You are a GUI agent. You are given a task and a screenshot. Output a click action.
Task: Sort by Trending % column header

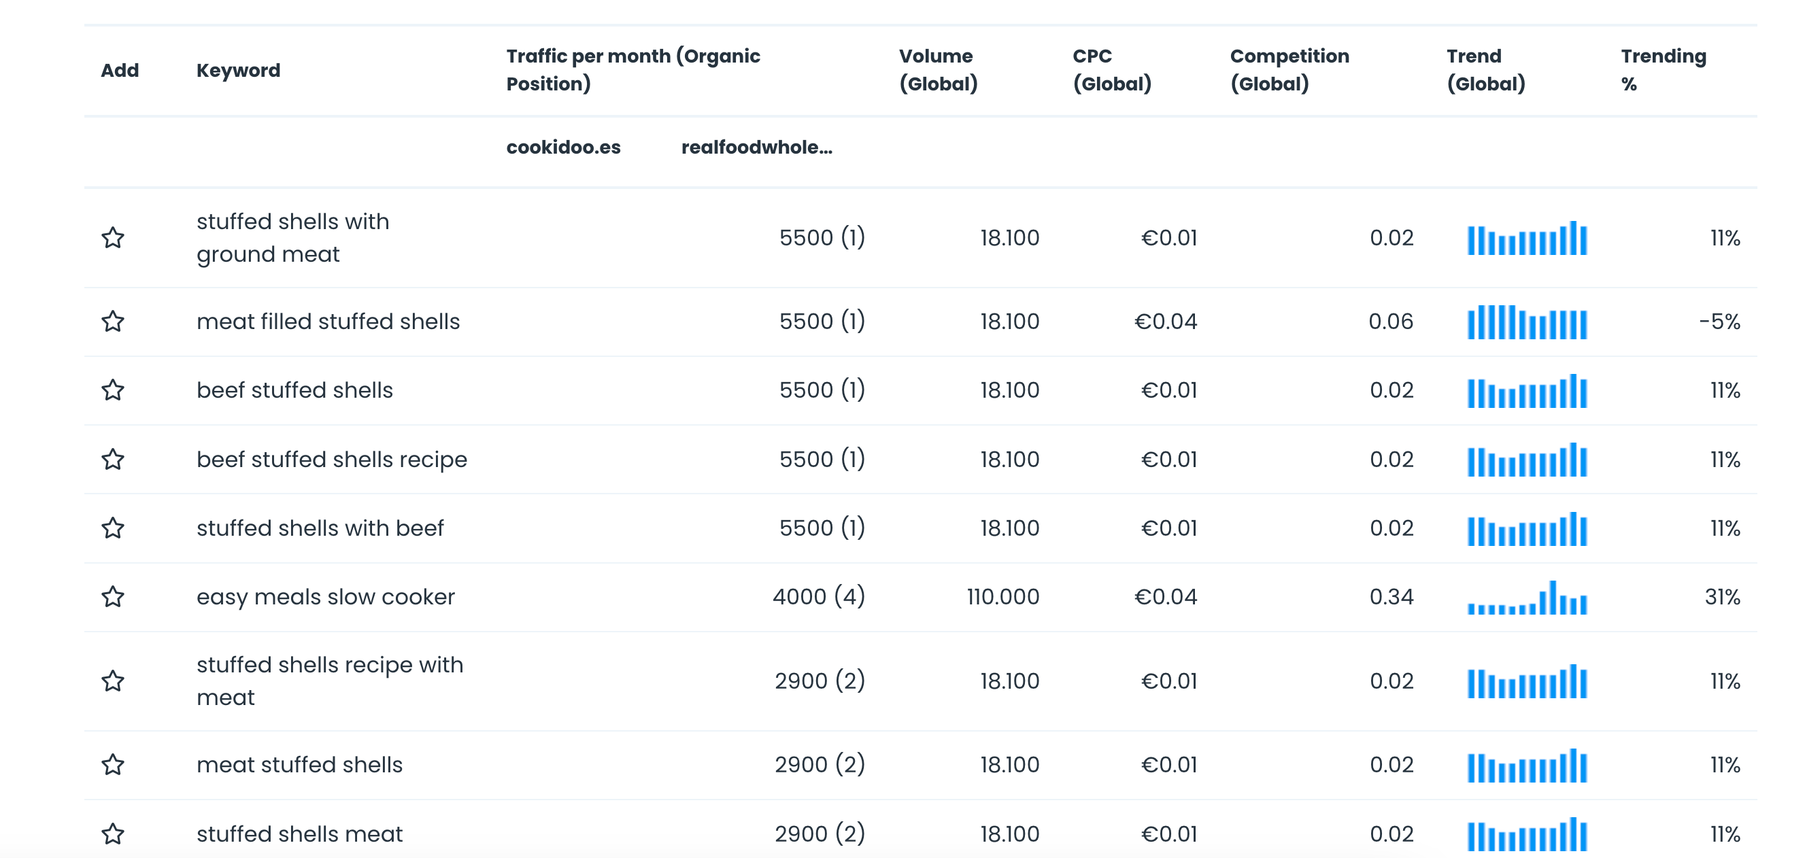click(1663, 70)
